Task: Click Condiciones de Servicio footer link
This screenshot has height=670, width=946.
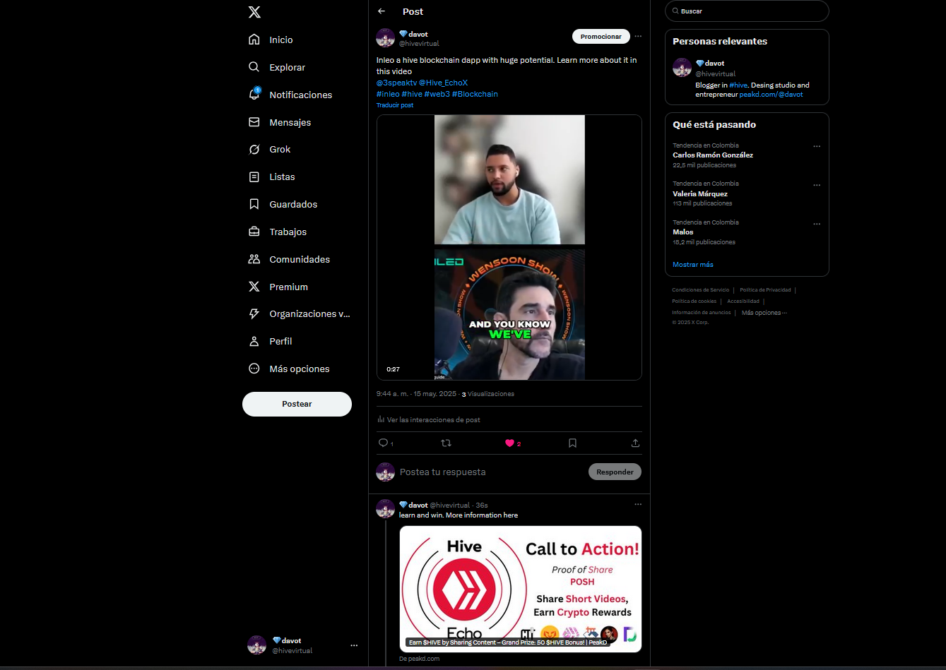Action: point(700,289)
